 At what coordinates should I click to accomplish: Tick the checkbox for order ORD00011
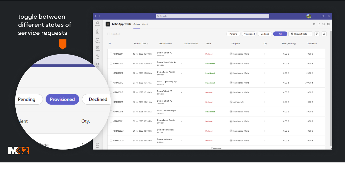[111, 73]
